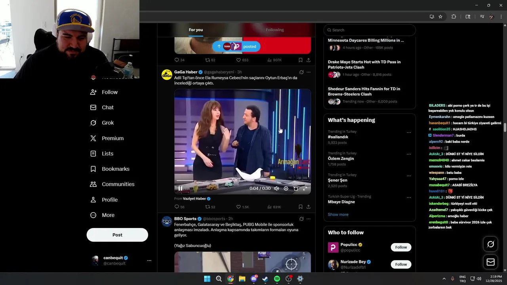
Task: Open the floating Grok button
Action: tap(490, 244)
